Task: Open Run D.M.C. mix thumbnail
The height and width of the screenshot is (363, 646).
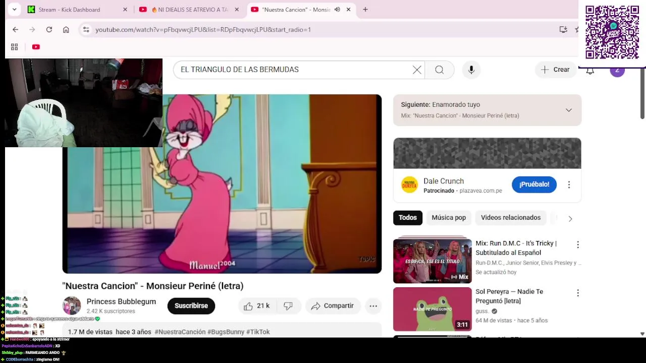Action: pyautogui.click(x=433, y=261)
